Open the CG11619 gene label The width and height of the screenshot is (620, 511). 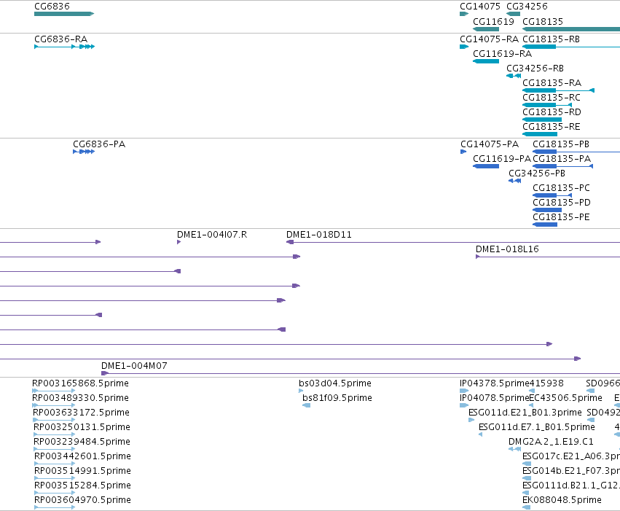point(493,21)
